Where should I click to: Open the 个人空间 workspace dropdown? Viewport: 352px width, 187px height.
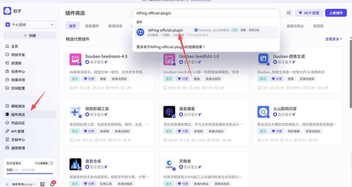click(x=30, y=24)
